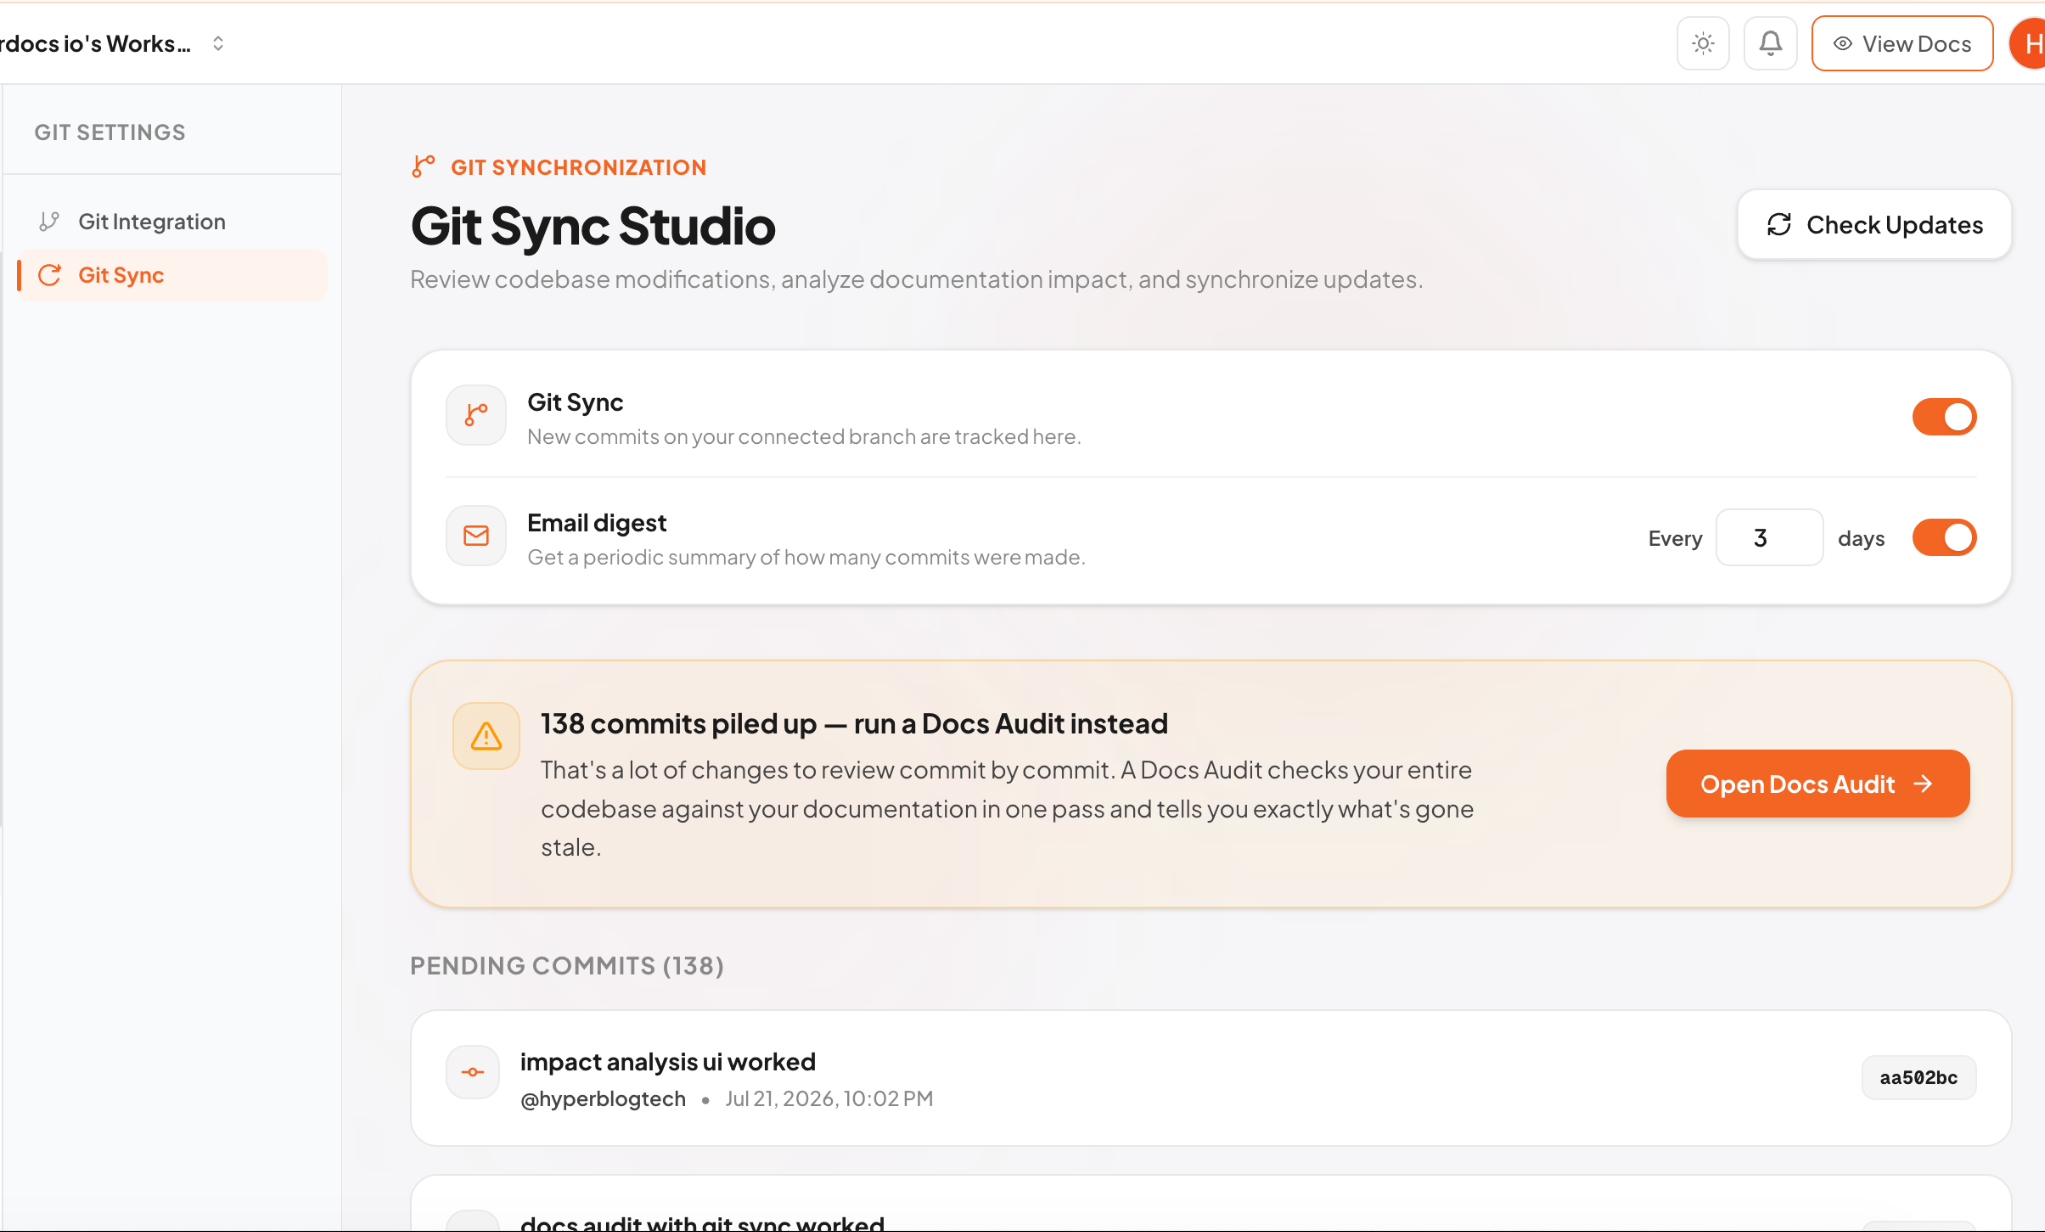Click the Git Settings sidebar heading
This screenshot has width=2045, height=1232.
pyautogui.click(x=110, y=132)
